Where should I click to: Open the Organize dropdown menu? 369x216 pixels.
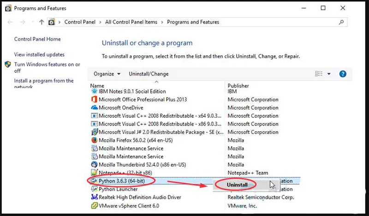click(x=107, y=74)
